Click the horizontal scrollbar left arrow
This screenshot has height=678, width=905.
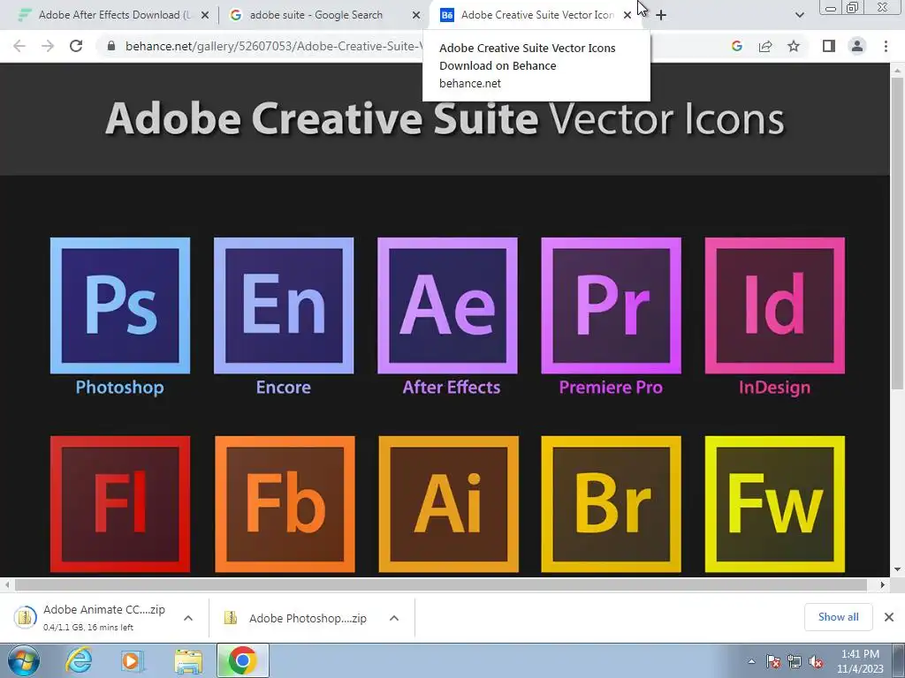pos(7,584)
